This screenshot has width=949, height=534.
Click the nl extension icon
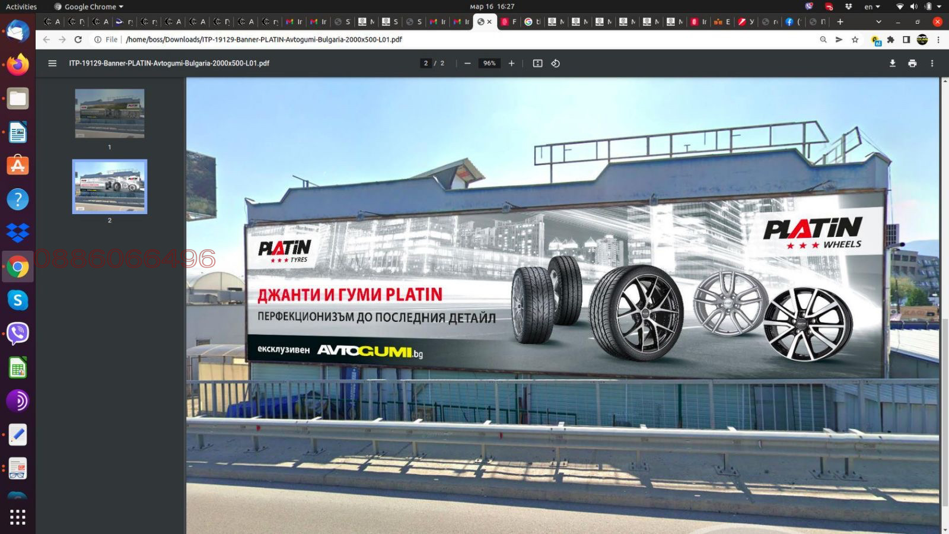click(x=875, y=40)
